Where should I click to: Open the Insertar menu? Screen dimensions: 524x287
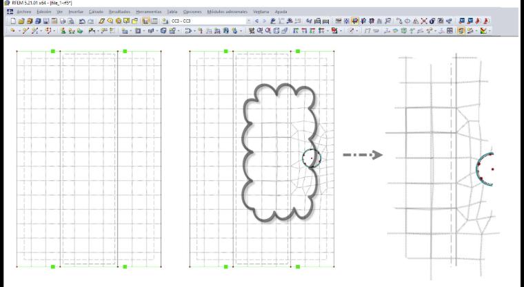(x=76, y=12)
